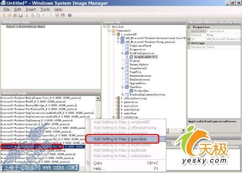
Task: Click the Copy toolbar icon
Action: 33,15
